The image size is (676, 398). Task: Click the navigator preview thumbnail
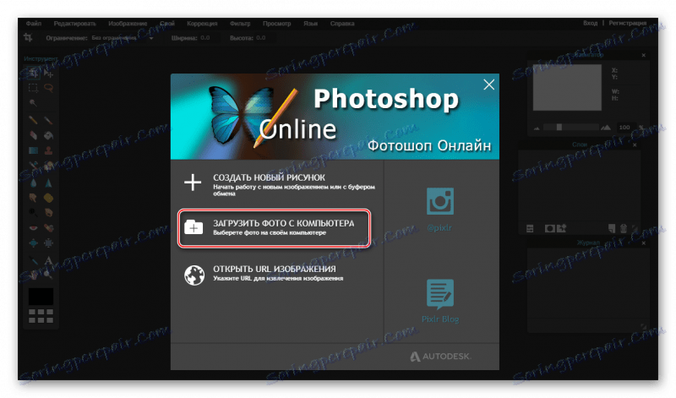click(x=567, y=88)
